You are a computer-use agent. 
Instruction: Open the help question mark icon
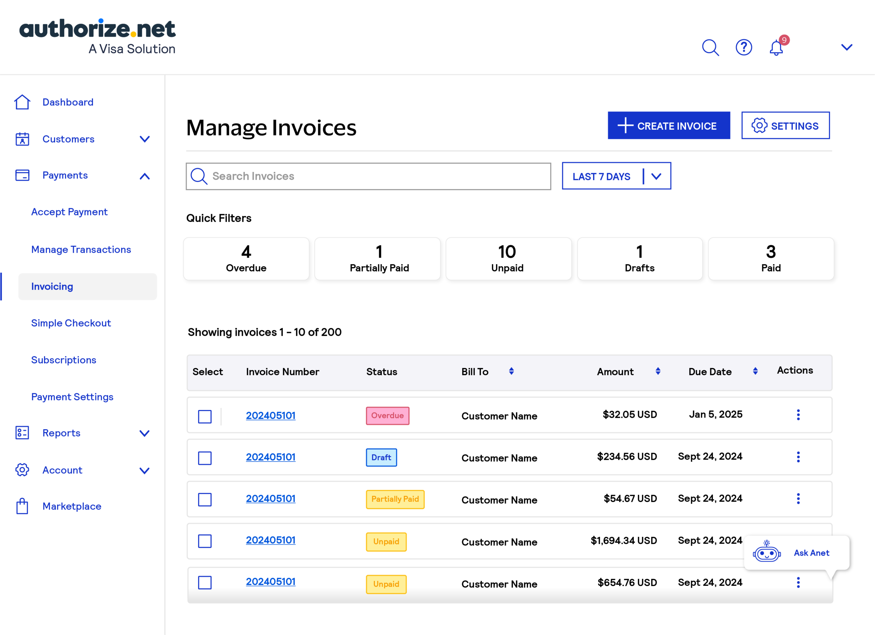pos(743,48)
